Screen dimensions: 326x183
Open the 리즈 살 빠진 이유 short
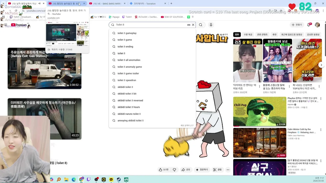(x=248, y=60)
